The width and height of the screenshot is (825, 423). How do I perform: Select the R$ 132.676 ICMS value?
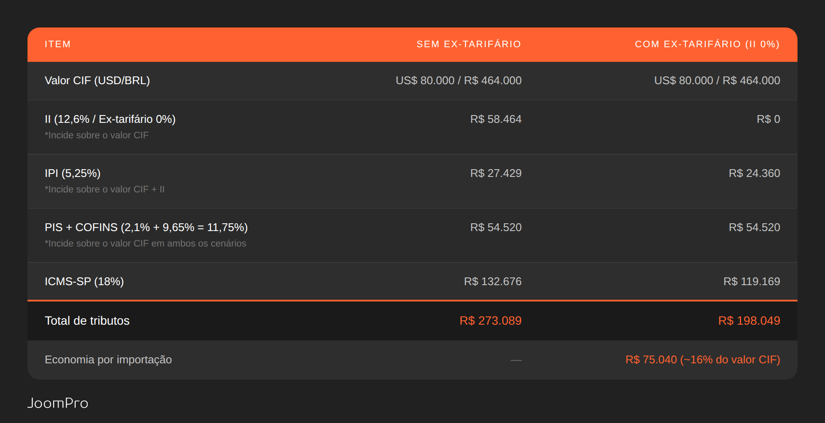click(x=493, y=282)
